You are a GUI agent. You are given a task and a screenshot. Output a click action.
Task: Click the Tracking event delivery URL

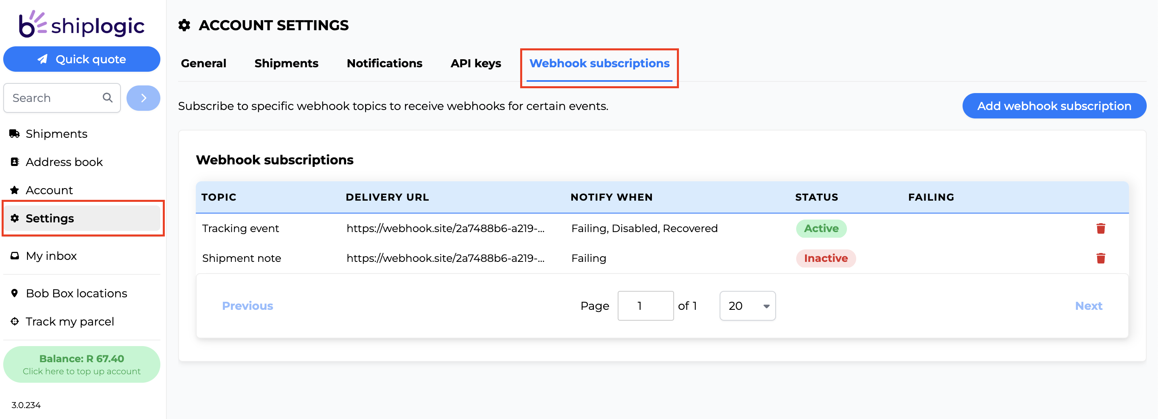[x=445, y=228]
